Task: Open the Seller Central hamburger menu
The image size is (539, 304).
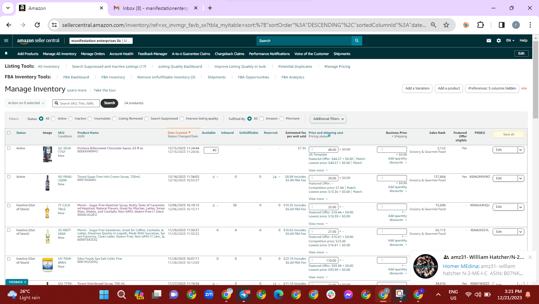Action: tap(6, 40)
